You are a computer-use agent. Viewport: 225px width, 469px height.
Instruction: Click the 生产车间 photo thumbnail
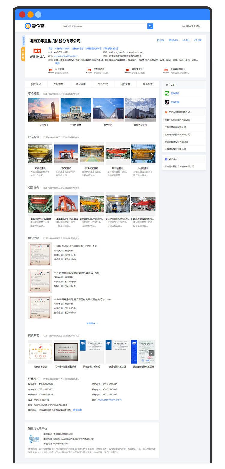[108, 110]
